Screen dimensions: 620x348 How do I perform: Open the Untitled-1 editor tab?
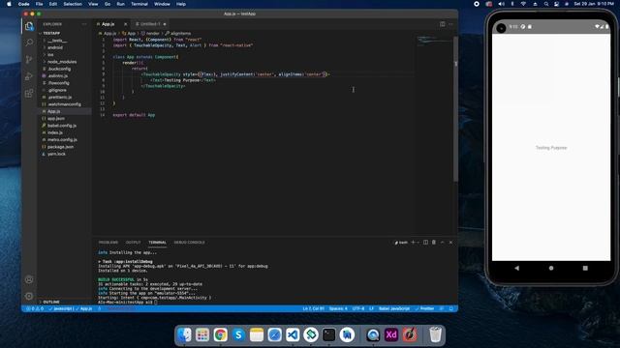click(x=150, y=24)
